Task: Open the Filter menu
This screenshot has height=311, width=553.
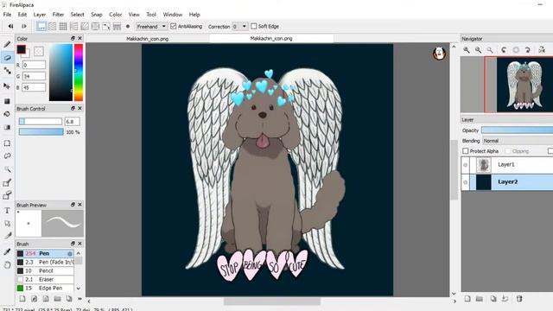Action: click(58, 15)
